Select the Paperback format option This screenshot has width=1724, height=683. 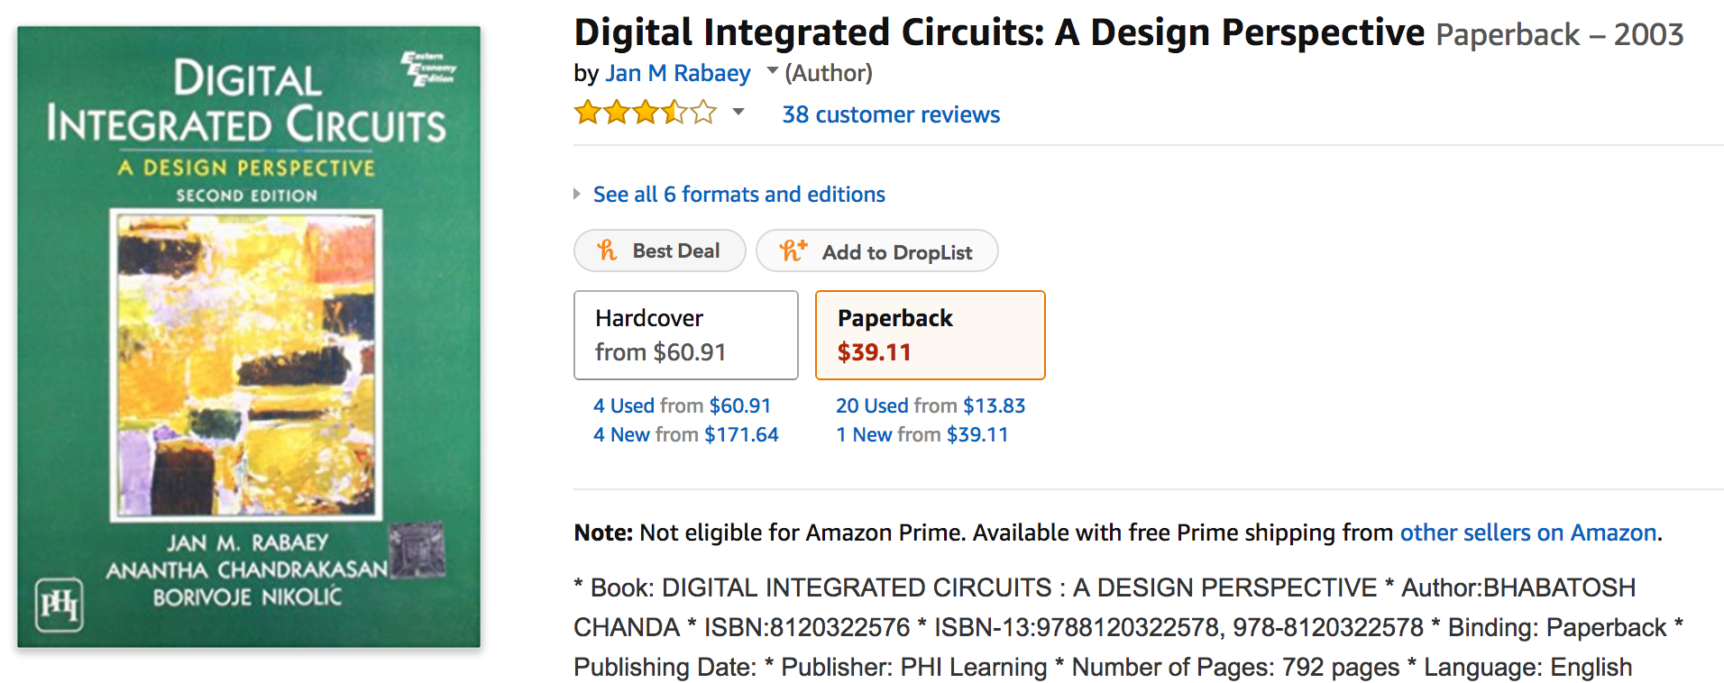[x=931, y=335]
